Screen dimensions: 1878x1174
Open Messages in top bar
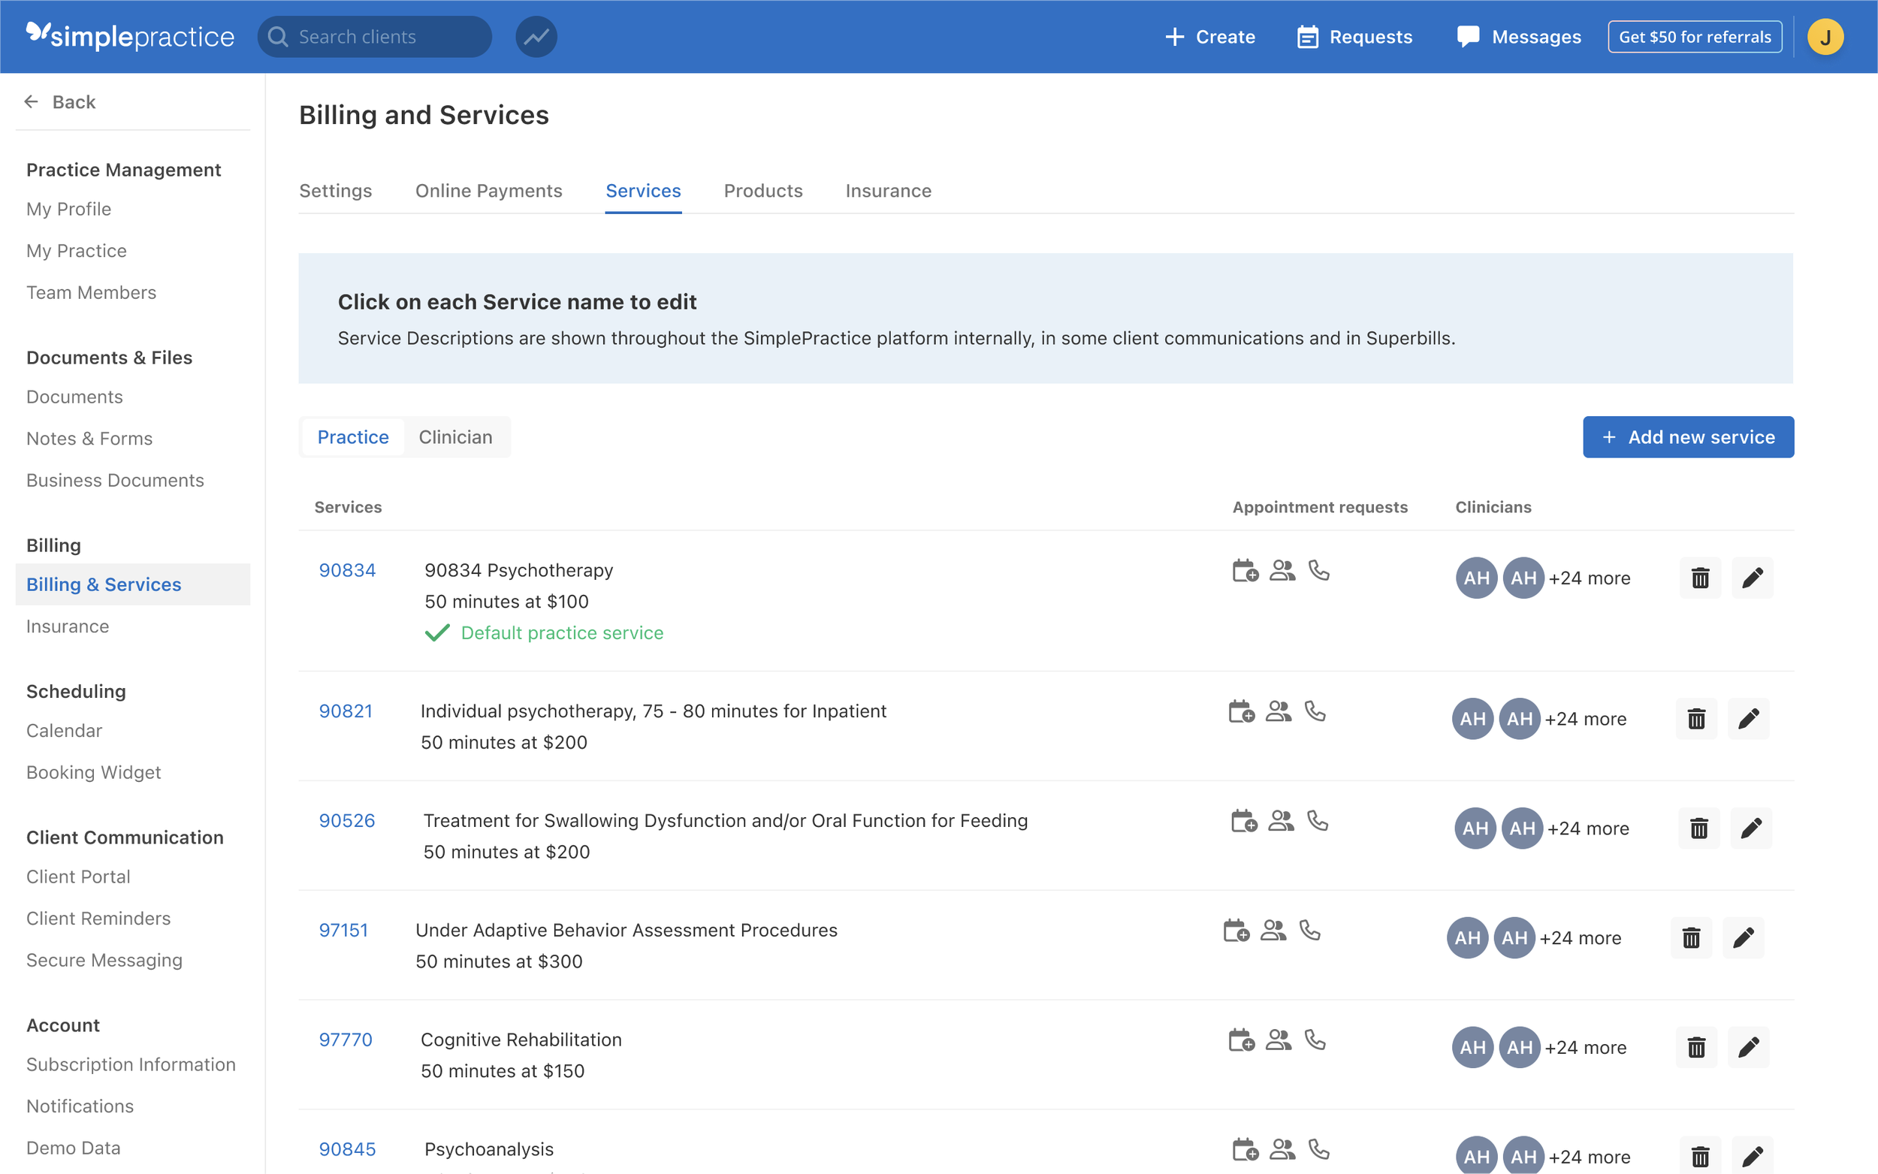(x=1518, y=37)
